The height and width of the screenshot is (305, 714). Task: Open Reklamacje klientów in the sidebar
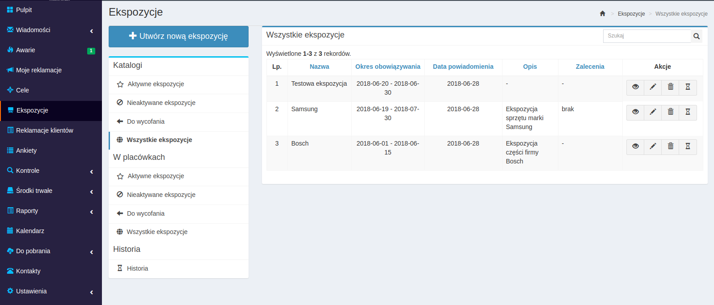coord(44,130)
